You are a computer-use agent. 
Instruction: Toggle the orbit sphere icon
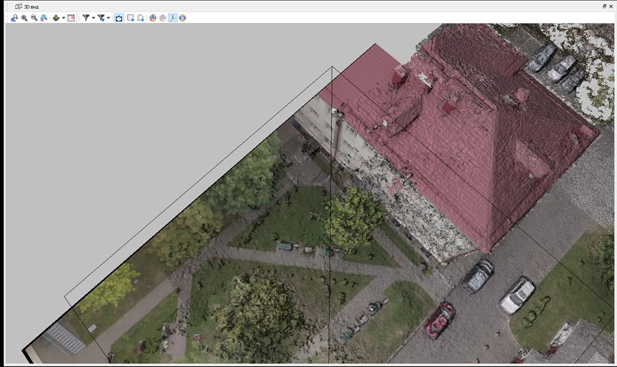[x=182, y=18]
